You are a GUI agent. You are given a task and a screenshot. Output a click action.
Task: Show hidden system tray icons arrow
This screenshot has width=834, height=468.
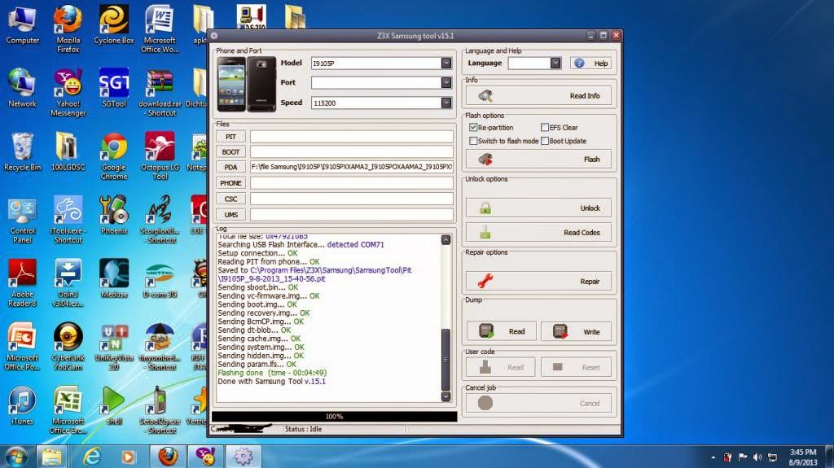point(713,457)
